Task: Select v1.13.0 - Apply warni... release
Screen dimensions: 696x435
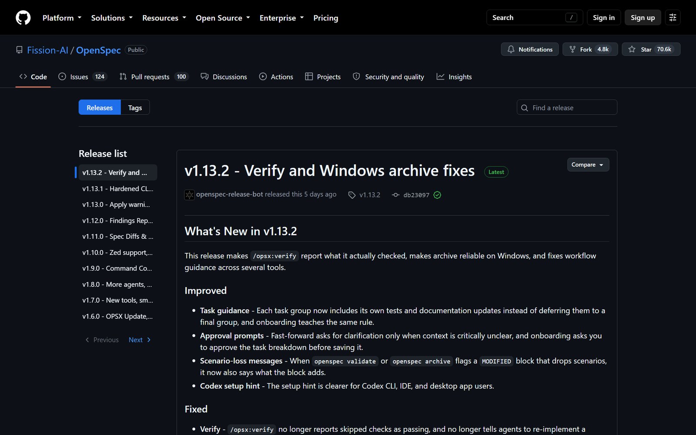Action: click(118, 204)
